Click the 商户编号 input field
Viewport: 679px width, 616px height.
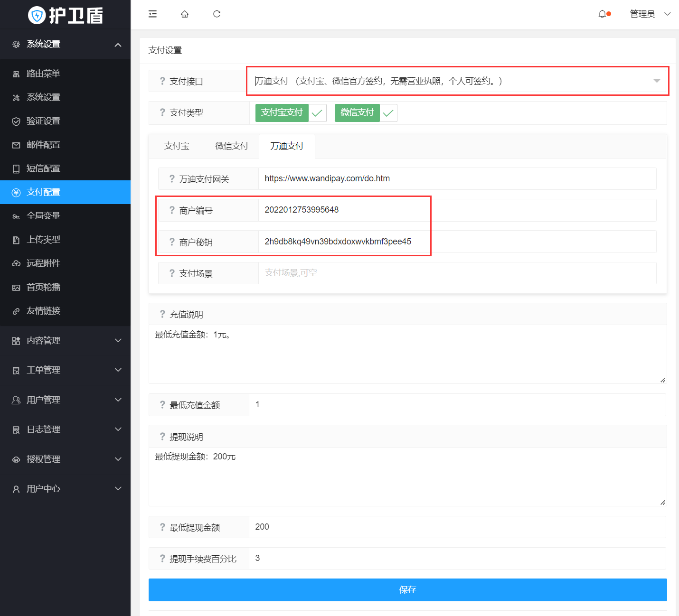coord(457,210)
